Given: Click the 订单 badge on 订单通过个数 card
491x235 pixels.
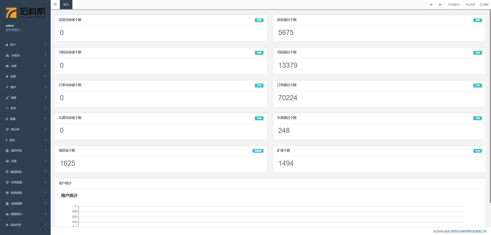Looking at the screenshot, I should (x=477, y=85).
